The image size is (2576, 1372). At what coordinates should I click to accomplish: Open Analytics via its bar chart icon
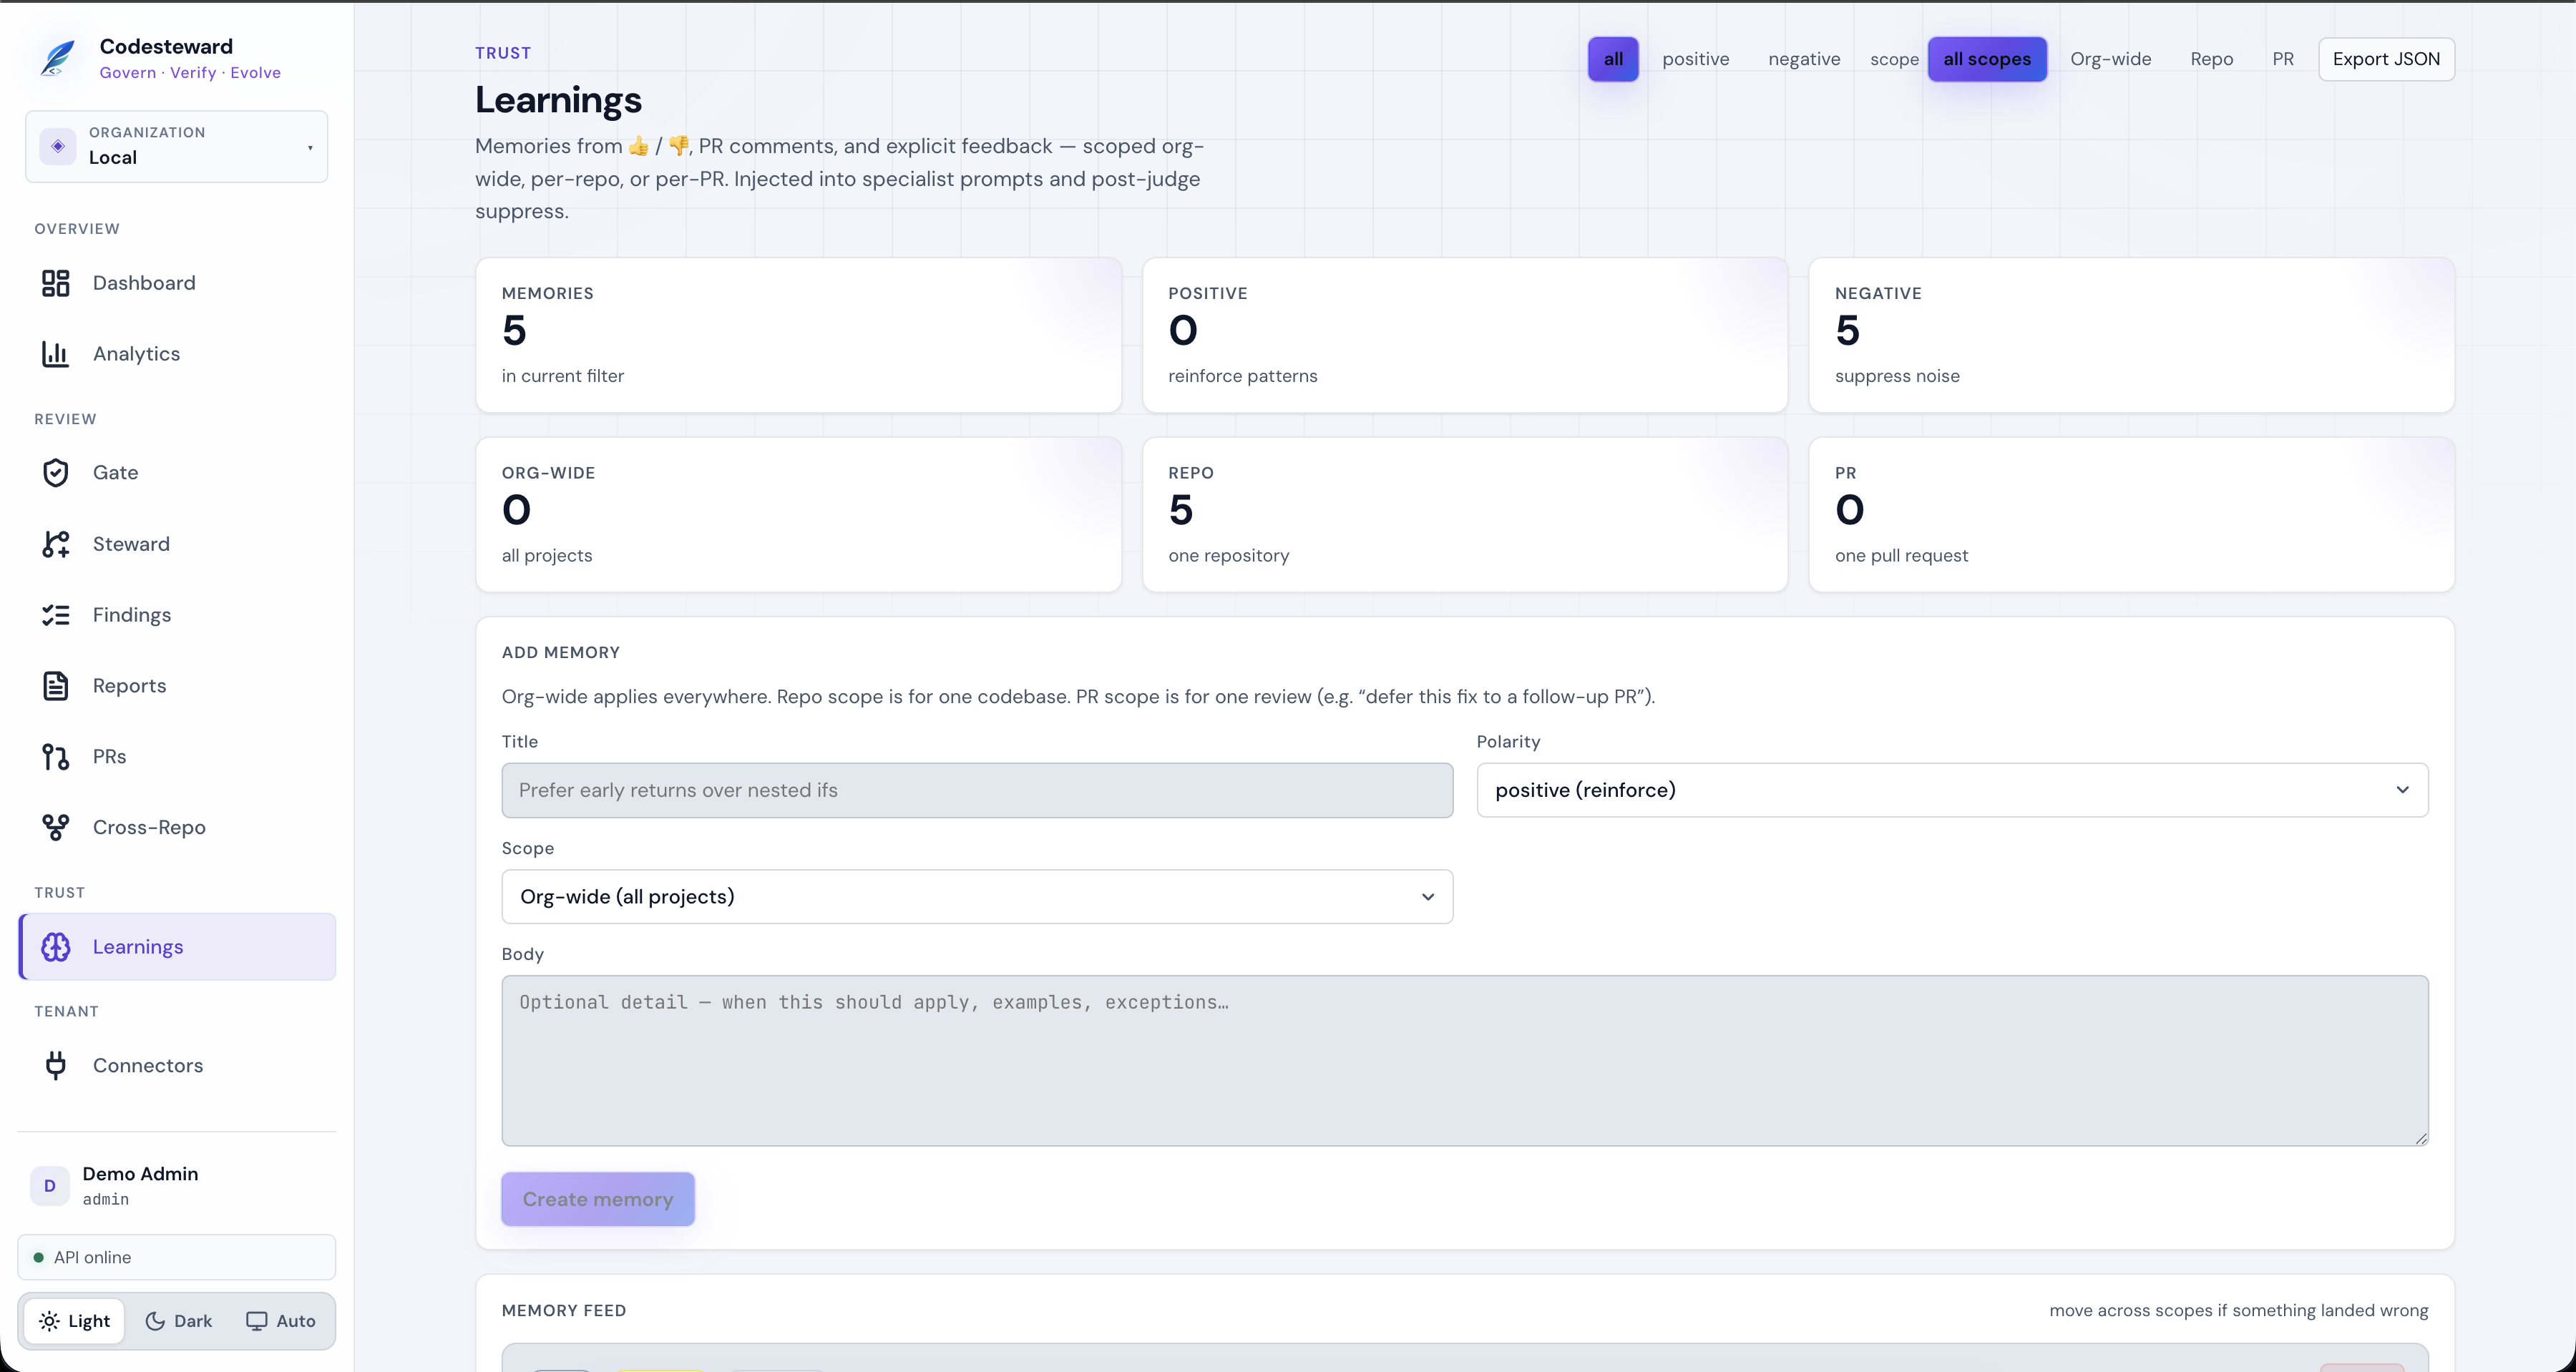56,354
